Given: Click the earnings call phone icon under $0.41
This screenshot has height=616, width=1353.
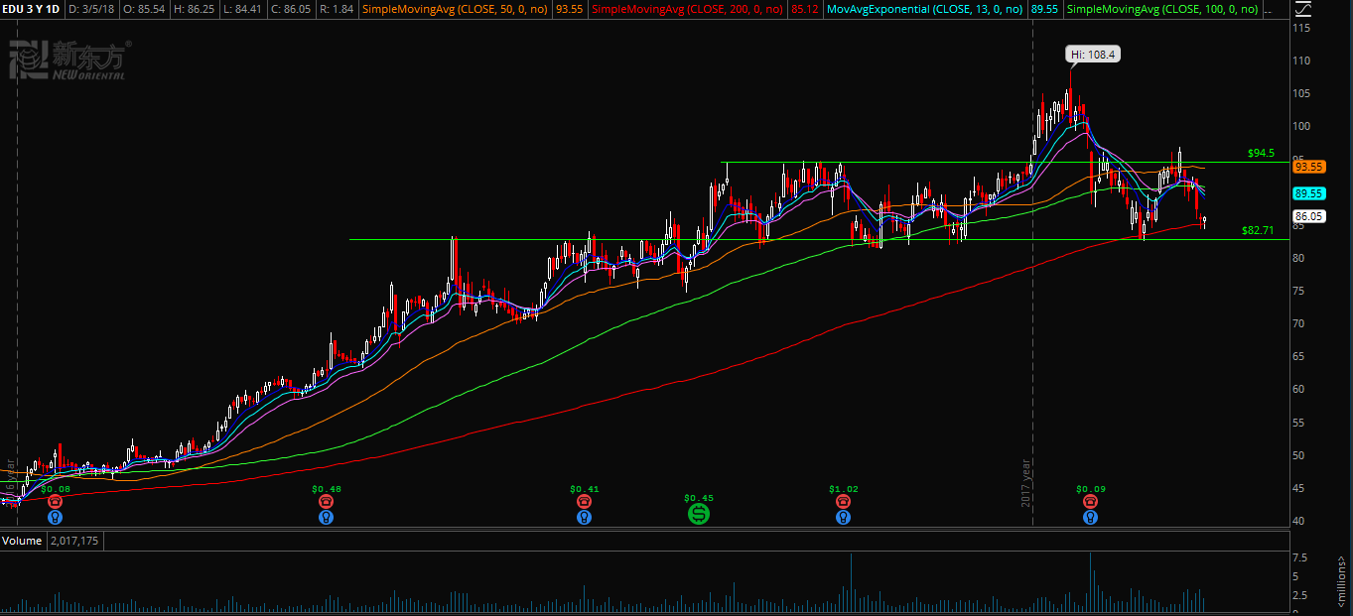Looking at the screenshot, I should (x=584, y=502).
